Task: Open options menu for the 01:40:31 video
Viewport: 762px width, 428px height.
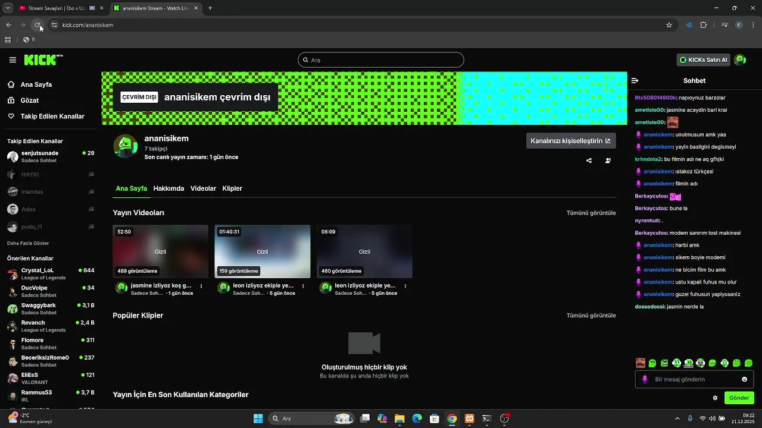Action: point(303,286)
